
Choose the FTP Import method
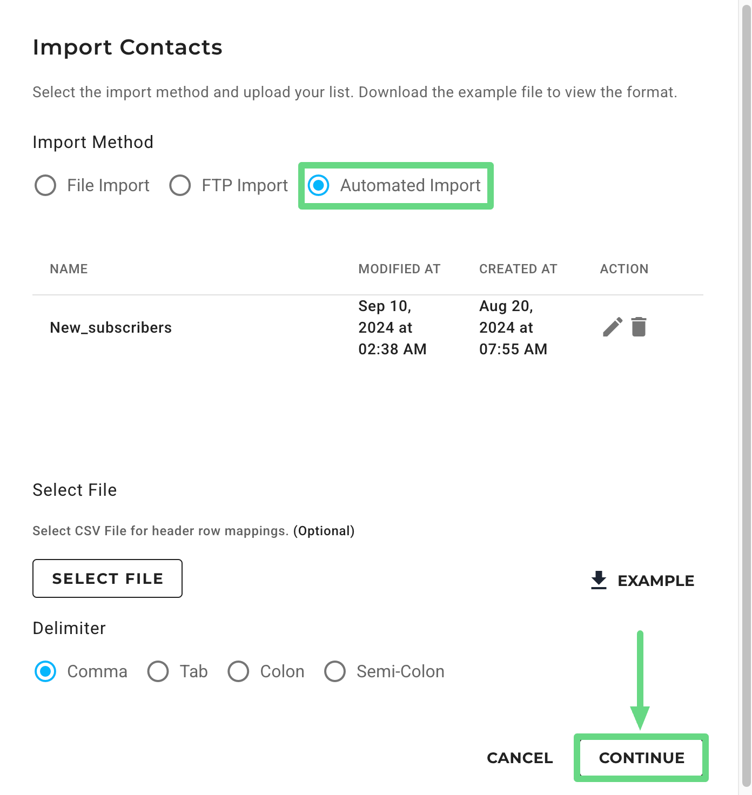[x=180, y=185]
